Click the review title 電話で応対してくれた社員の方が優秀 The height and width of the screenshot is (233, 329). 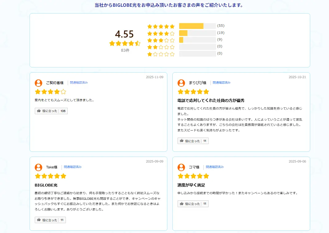point(211,101)
